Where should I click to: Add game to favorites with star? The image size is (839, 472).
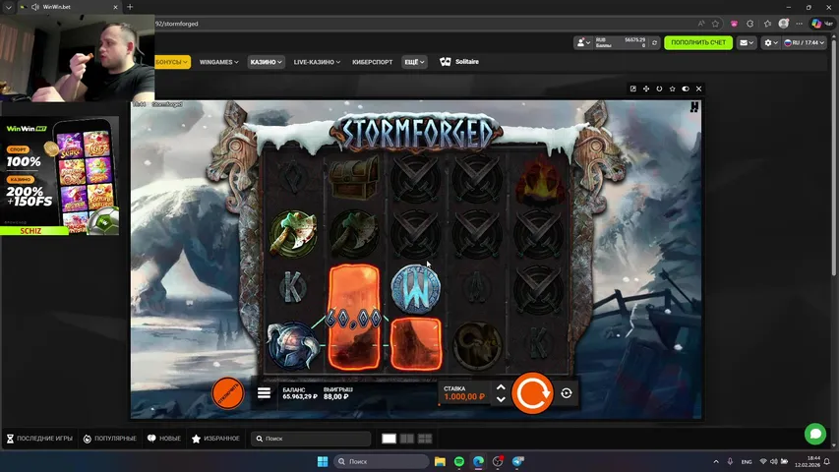pos(672,88)
